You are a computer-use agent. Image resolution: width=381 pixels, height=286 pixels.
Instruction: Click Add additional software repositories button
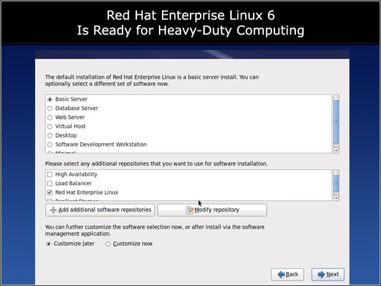(x=100, y=210)
